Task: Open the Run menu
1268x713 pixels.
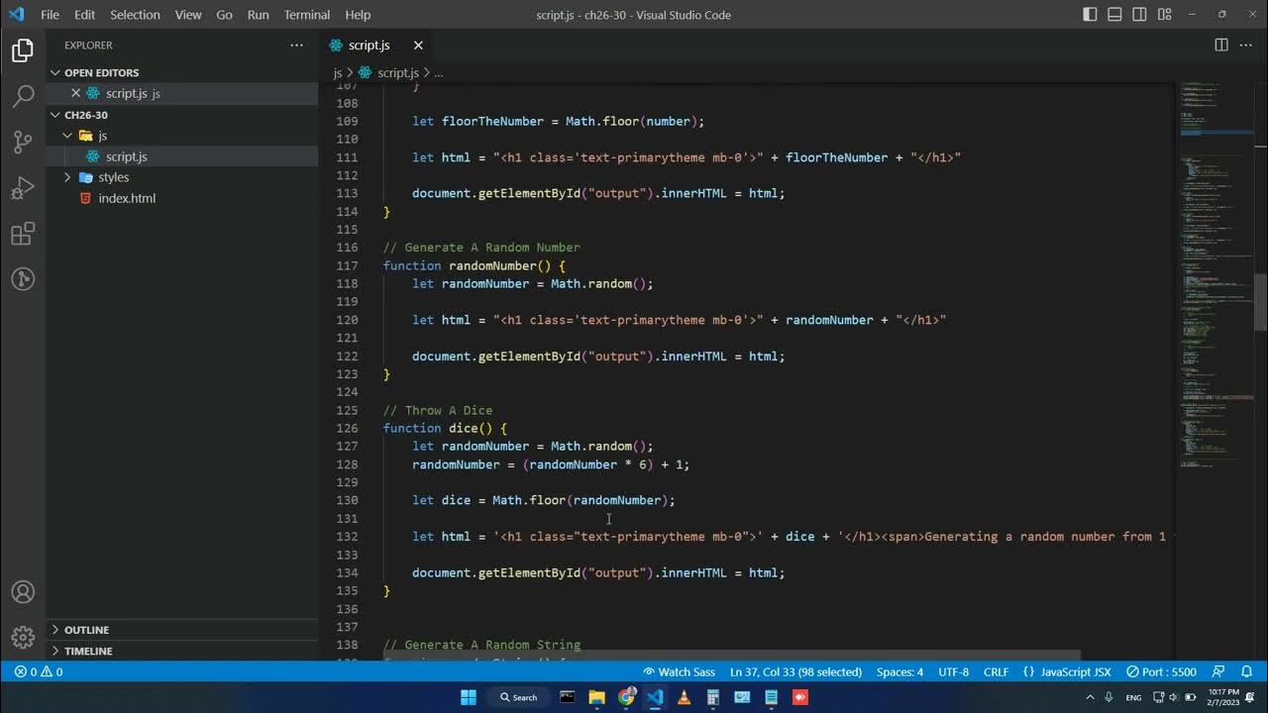Action: (x=258, y=15)
